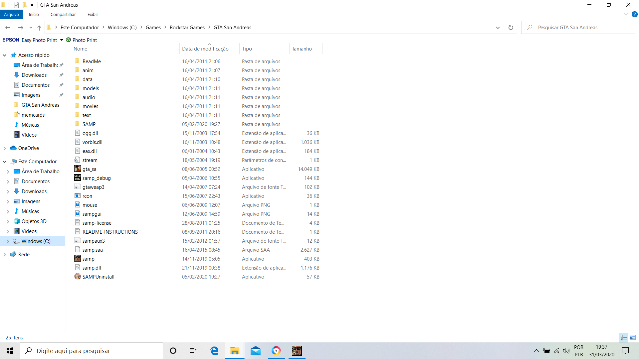639x359 pixels.
Task: Open the recent locations dropdown arrow
Action: click(31, 28)
